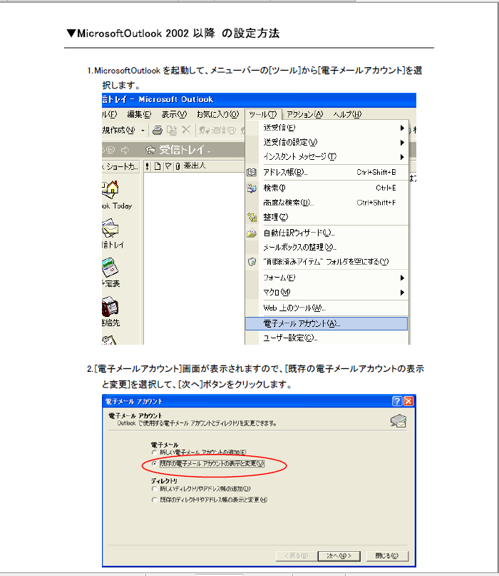Open the お気に入り(O) menu
499x576 pixels.
coord(218,114)
